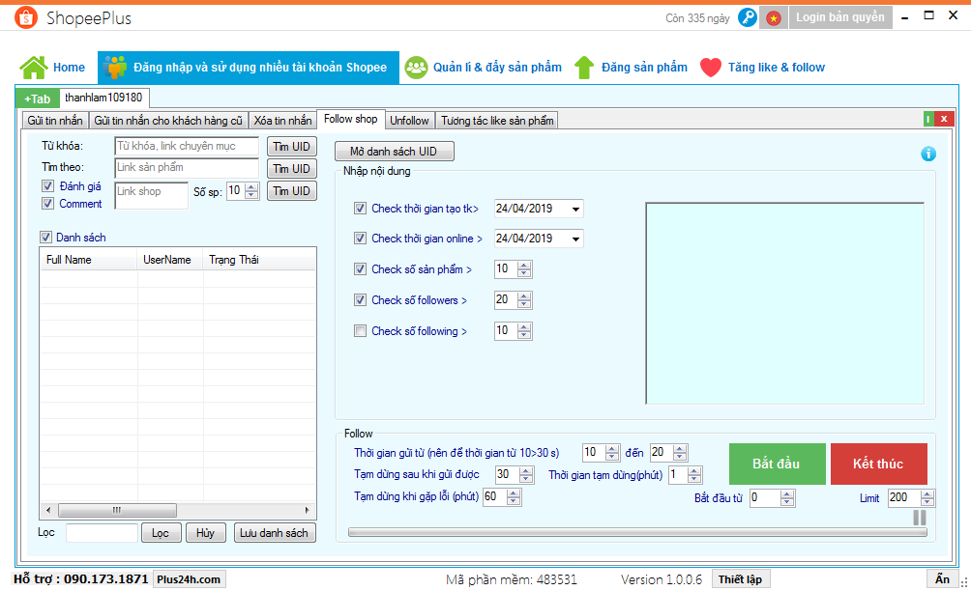Toggle the Danh sách checkbox
Image resolution: width=971 pixels, height=591 pixels.
(45, 238)
